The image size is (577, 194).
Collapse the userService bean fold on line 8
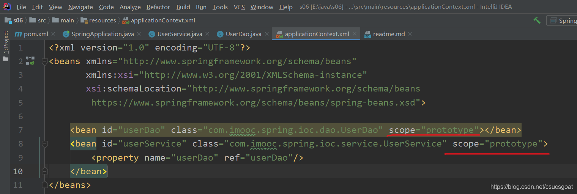(x=44, y=144)
